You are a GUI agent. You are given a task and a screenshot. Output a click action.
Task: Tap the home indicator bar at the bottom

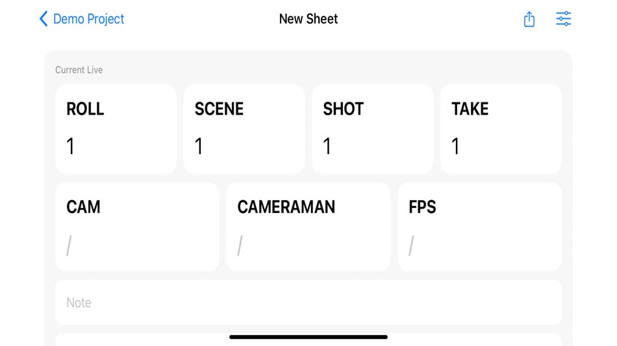pyautogui.click(x=308, y=337)
